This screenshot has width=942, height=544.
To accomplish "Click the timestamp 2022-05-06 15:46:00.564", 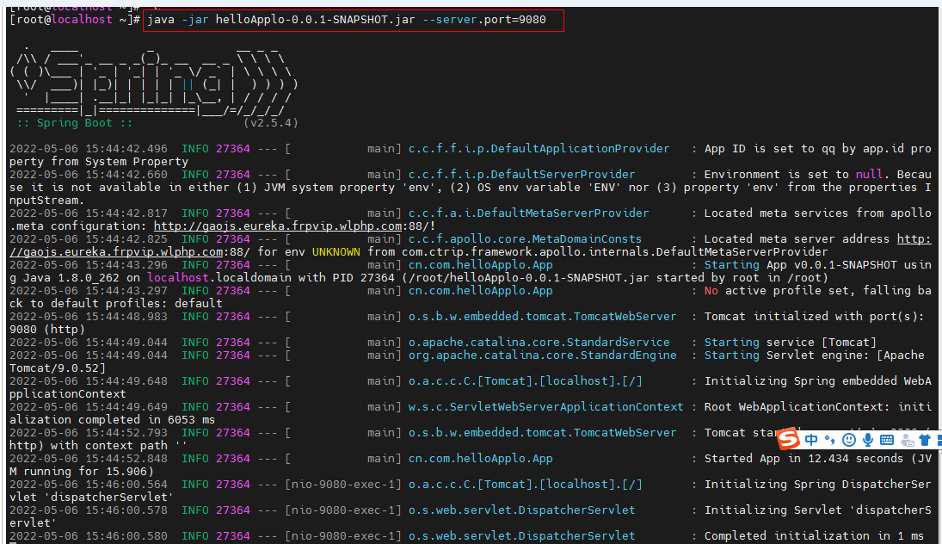I will 89,484.
